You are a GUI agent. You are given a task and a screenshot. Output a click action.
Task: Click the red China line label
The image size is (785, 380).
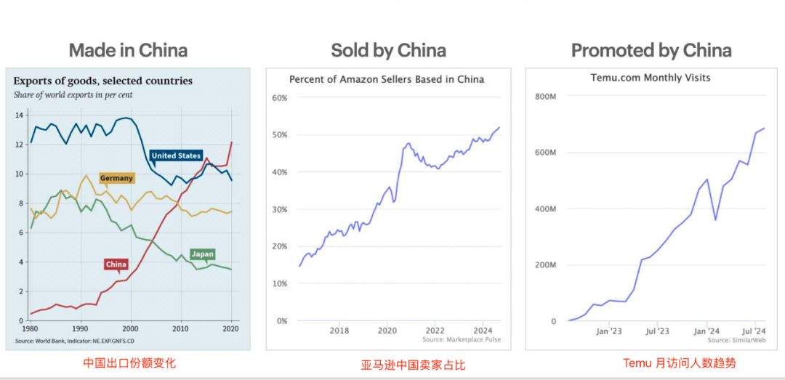(116, 264)
